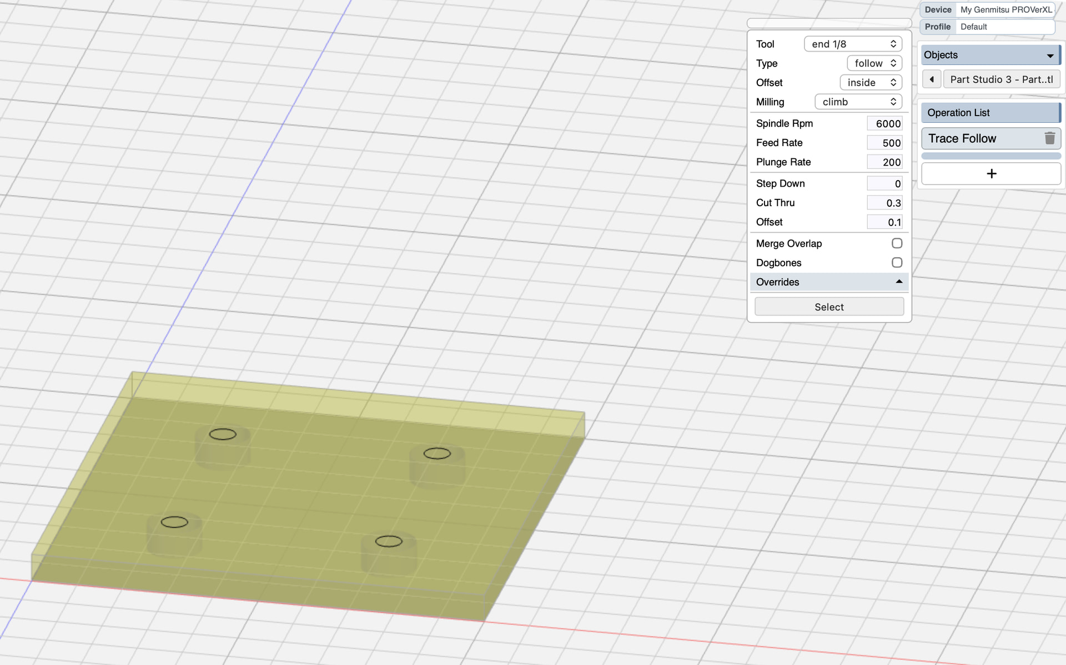Enable the Merge Overlap checkbox

point(896,243)
